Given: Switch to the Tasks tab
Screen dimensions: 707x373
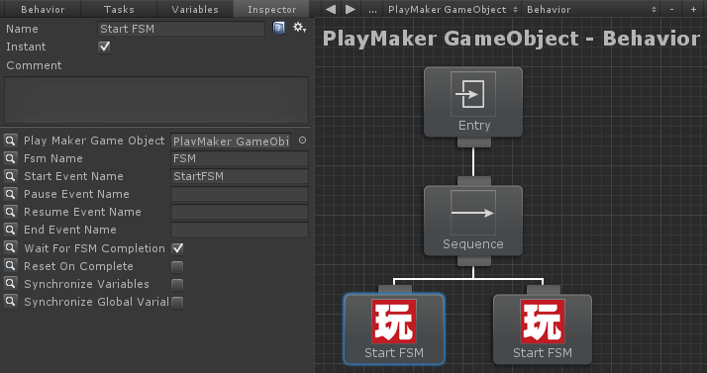Looking at the screenshot, I should pyautogui.click(x=119, y=9).
